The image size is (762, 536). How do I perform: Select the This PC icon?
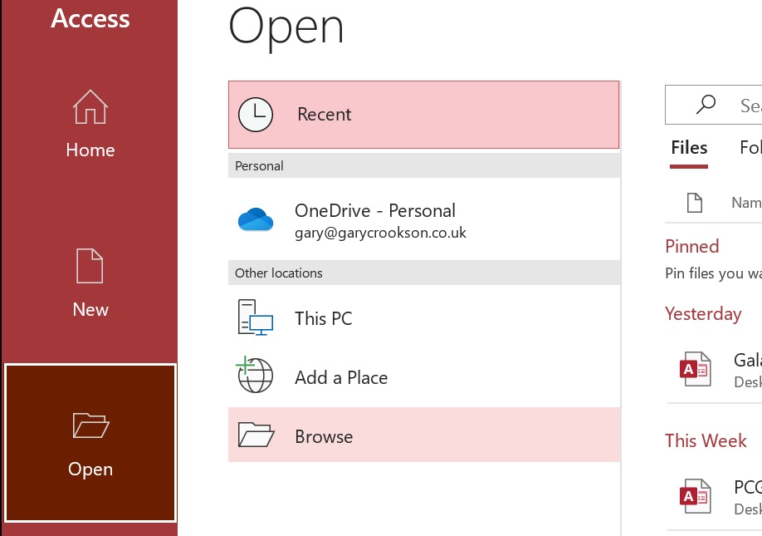pos(256,318)
